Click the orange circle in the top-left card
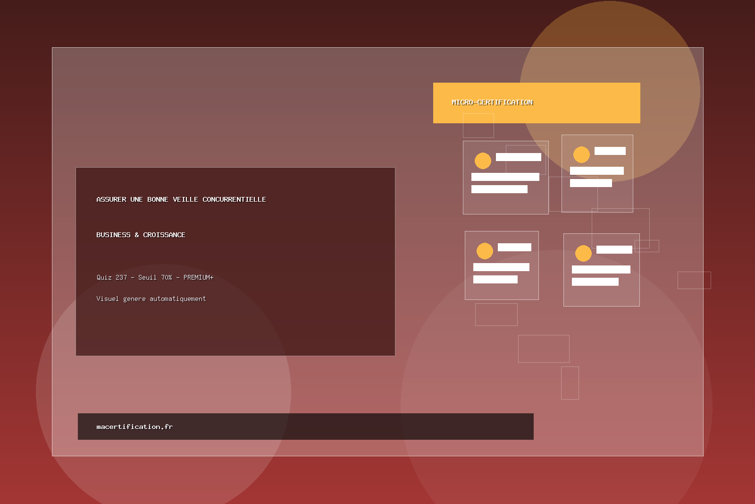Screen dimensions: 755x504 (x=483, y=161)
